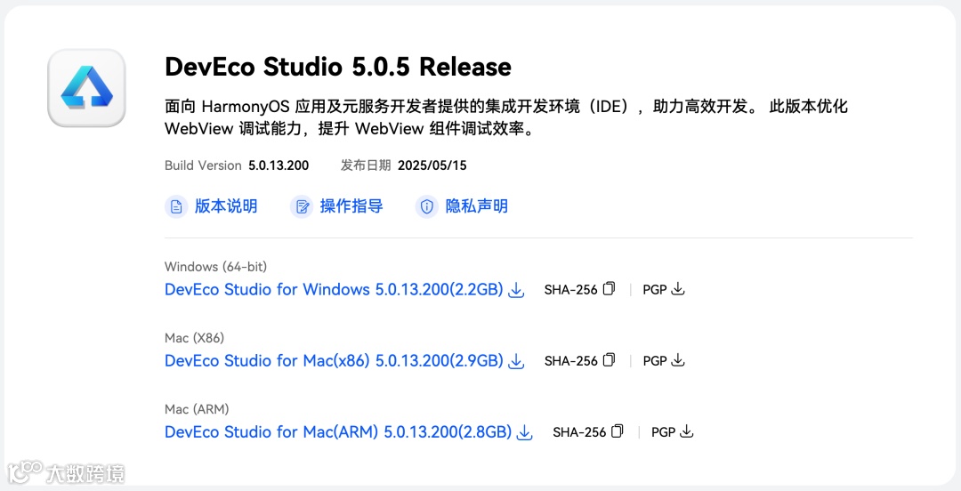Copy SHA-256 for the Windows build
The image size is (961, 491).
click(x=609, y=289)
